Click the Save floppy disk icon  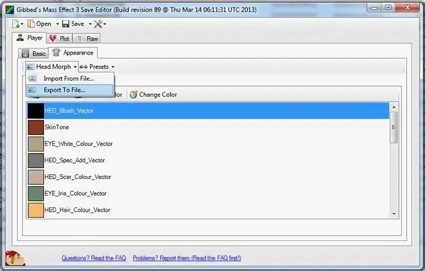point(65,24)
